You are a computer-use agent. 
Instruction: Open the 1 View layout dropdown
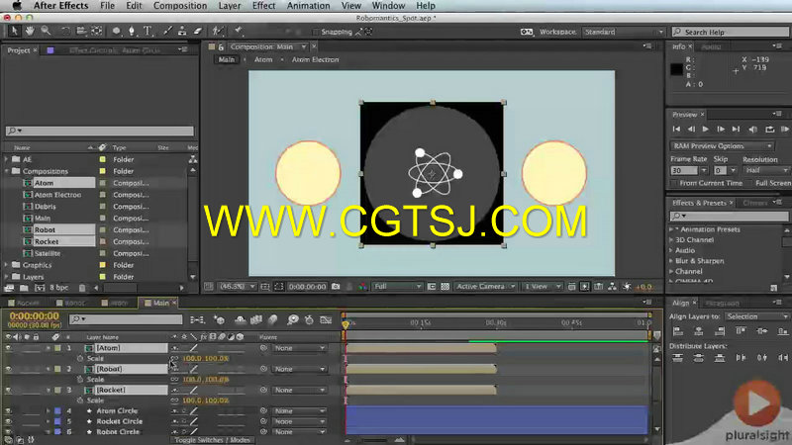point(542,287)
